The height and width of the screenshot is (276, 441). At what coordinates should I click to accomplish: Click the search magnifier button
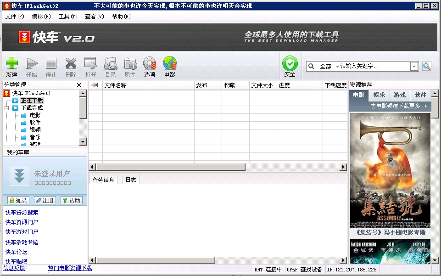[427, 67]
